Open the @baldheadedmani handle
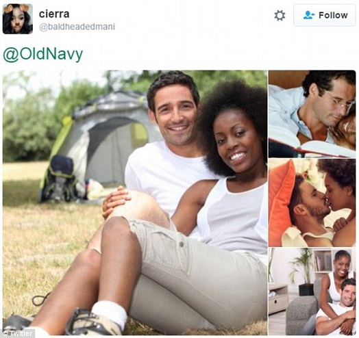 [x=77, y=27]
